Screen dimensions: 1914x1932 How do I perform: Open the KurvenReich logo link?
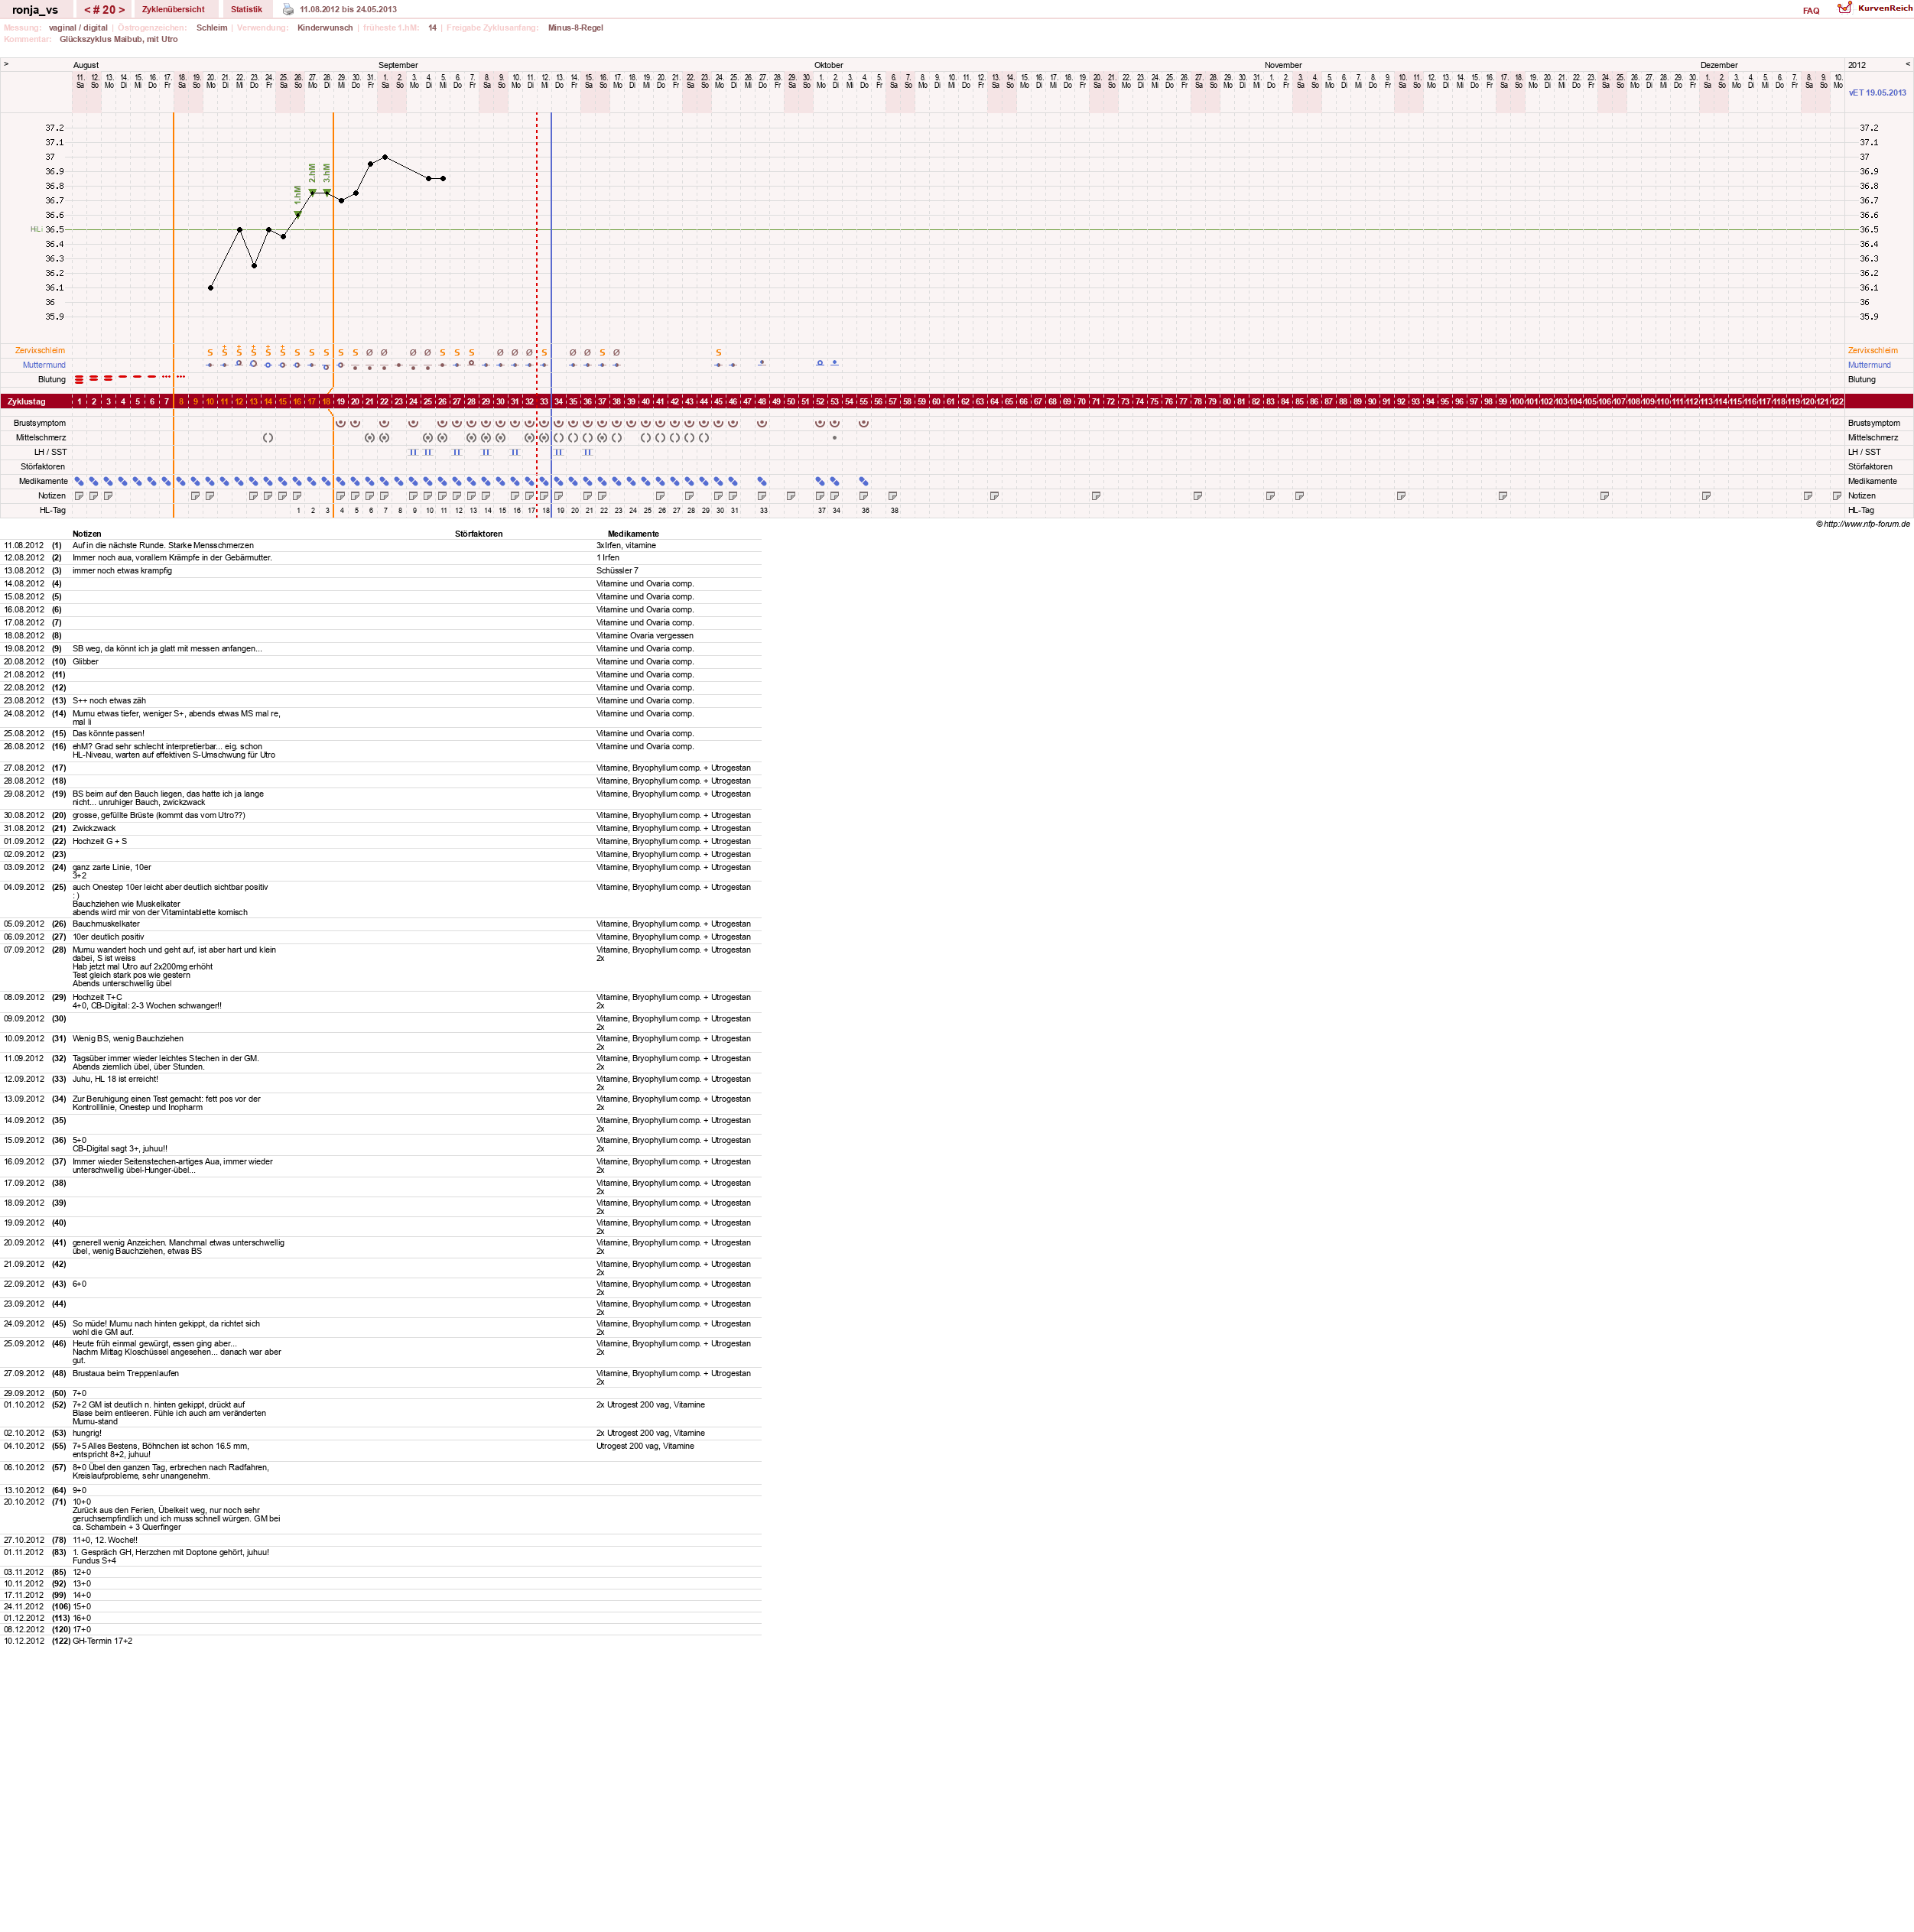click(1874, 8)
